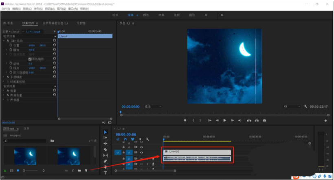The width and height of the screenshot is (334, 180).
Task: Select the Selection arrow tool
Action: (105, 132)
